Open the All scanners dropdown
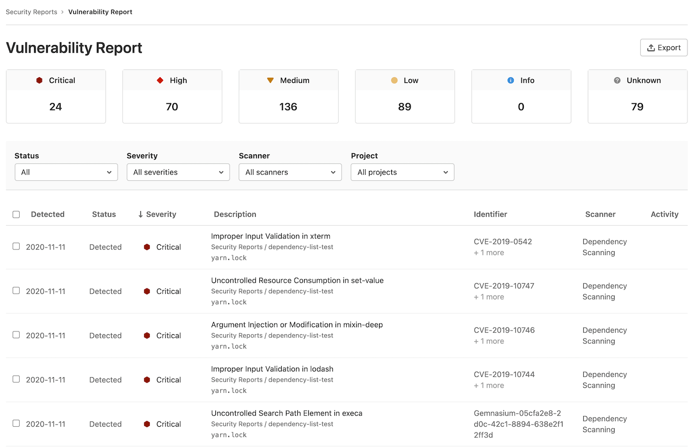 click(290, 172)
